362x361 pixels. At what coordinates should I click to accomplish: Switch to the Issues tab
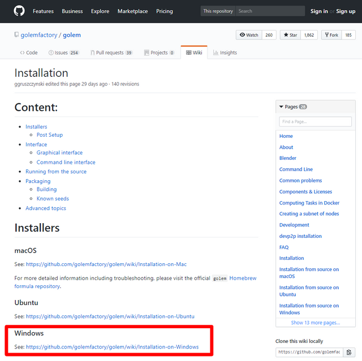[x=64, y=53]
